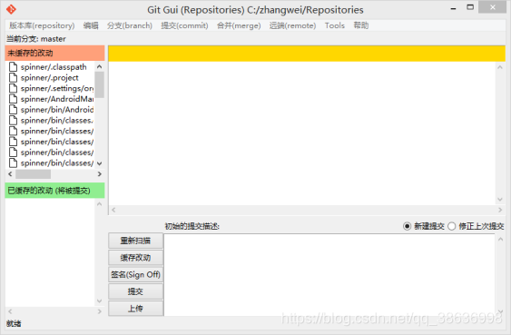This screenshot has height=335, width=511.
Task: Open the 远端(remote) menu
Action: (292, 25)
